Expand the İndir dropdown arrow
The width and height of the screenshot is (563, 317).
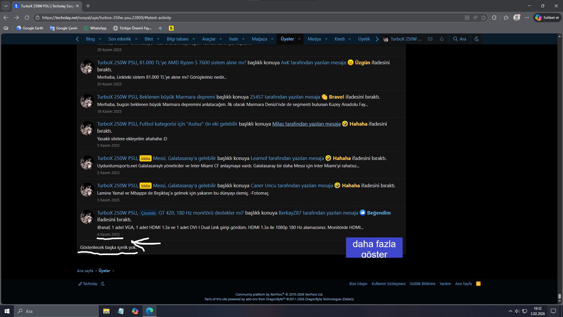pyautogui.click(x=243, y=39)
